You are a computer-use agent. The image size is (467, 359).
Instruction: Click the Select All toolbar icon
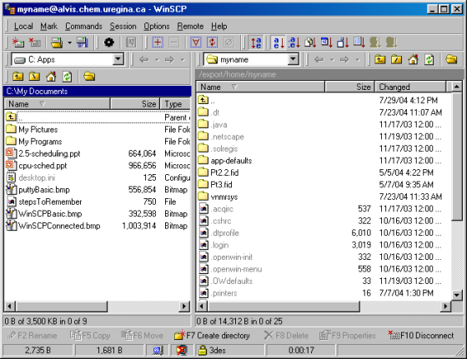(x=196, y=42)
